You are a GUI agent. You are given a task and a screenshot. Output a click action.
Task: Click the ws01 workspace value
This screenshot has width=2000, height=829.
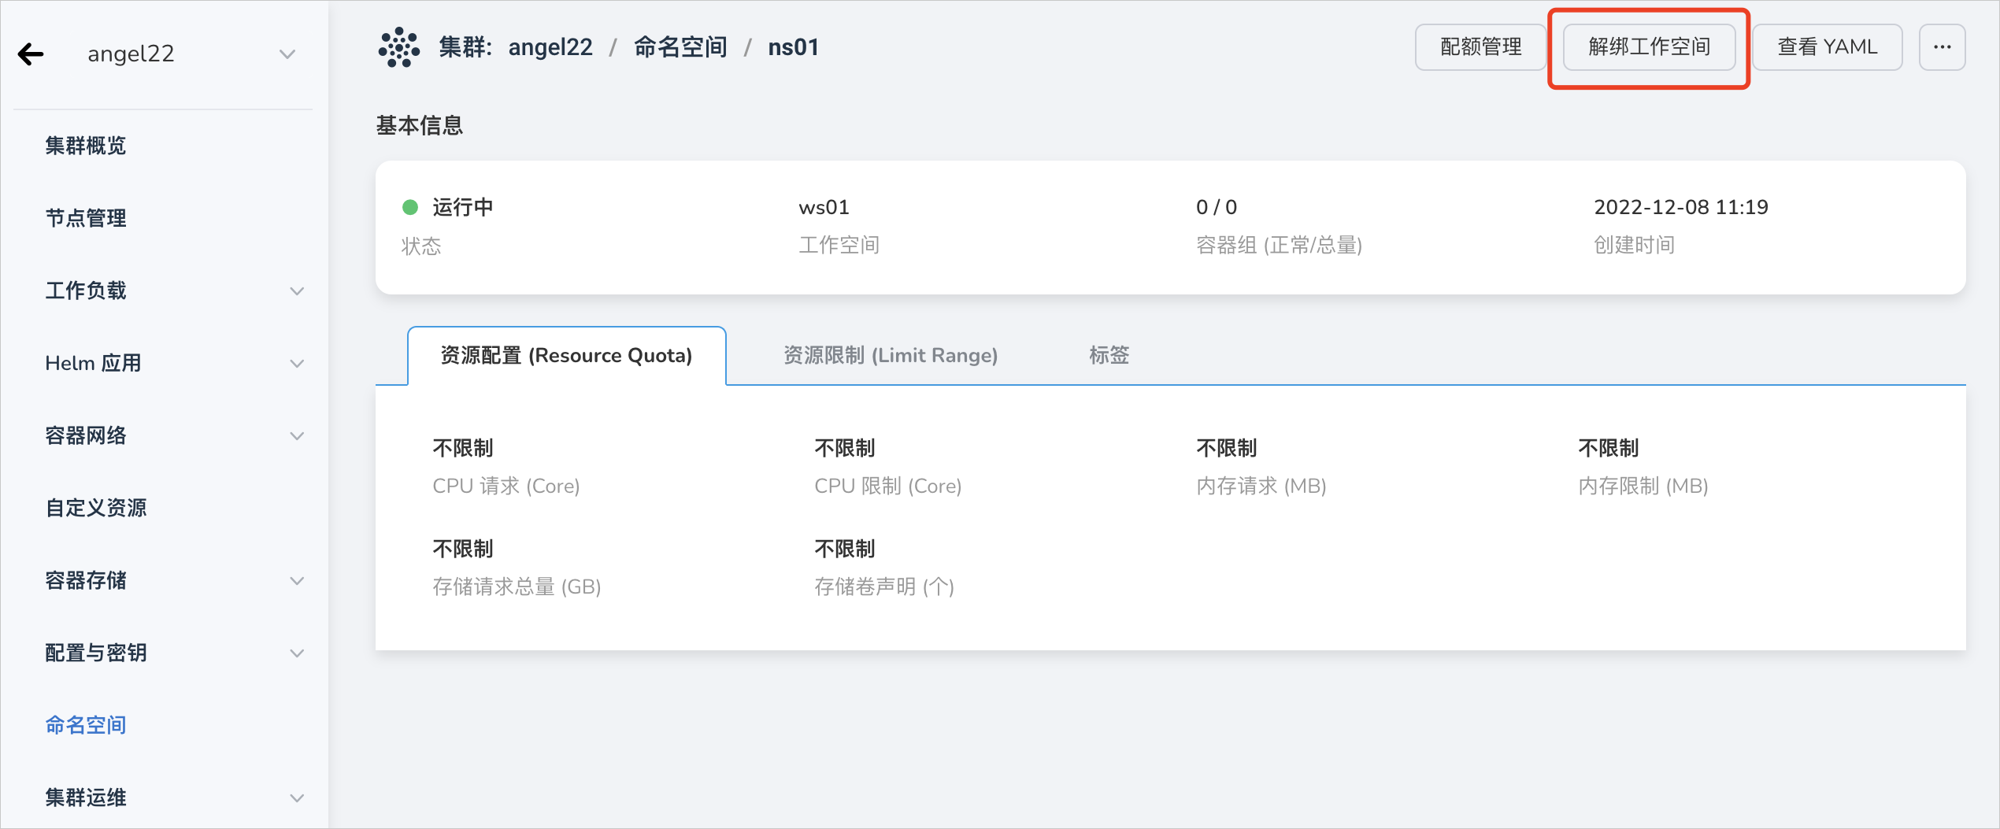tap(824, 208)
